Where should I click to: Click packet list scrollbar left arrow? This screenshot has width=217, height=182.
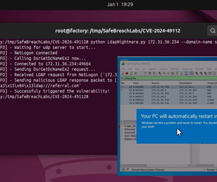pyautogui.click(x=122, y=122)
